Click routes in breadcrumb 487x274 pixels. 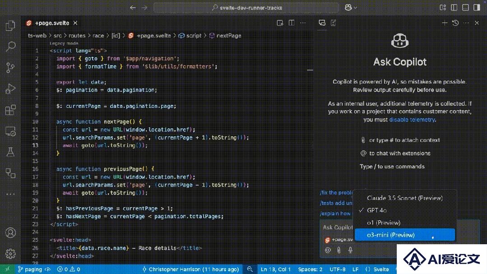77,36
